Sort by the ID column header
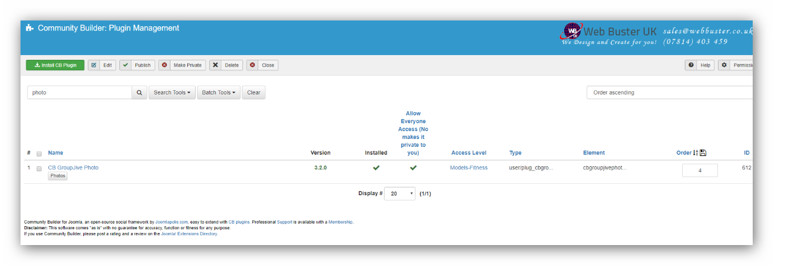 [746, 153]
